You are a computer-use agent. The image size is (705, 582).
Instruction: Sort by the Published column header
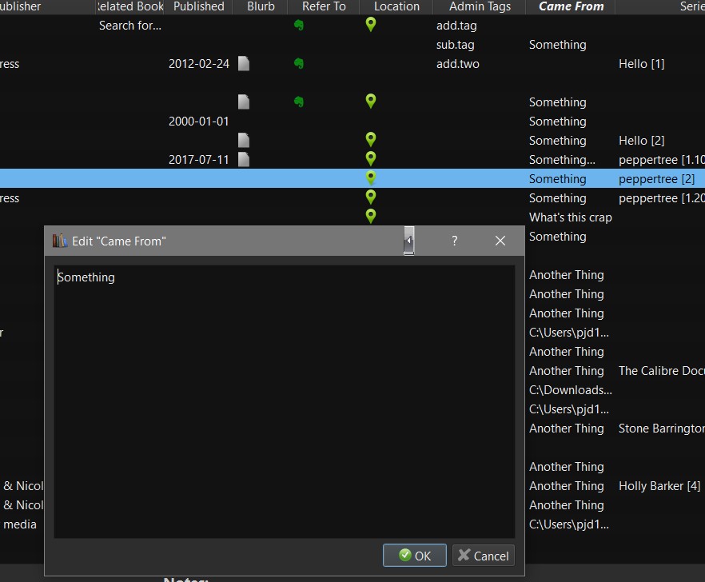pos(198,6)
